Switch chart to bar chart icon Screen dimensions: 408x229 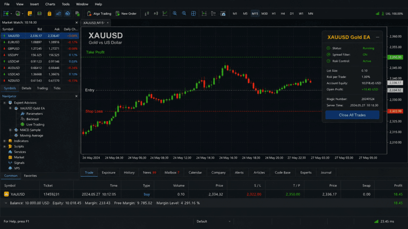pos(147,14)
